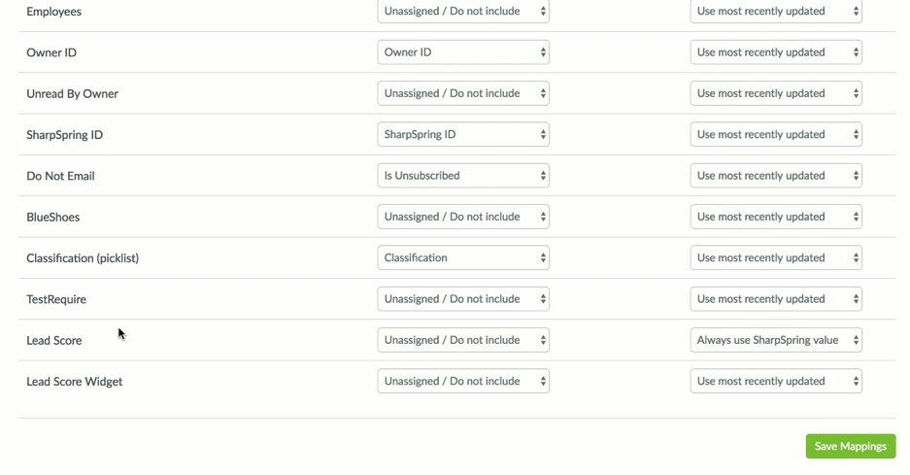Open the Lead Score Widget sync rule dropdown
Viewport: 910px width, 475px height.
[x=776, y=382]
